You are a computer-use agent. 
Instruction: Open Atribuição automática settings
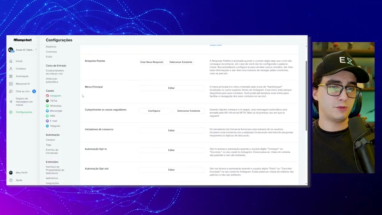[x=52, y=80]
